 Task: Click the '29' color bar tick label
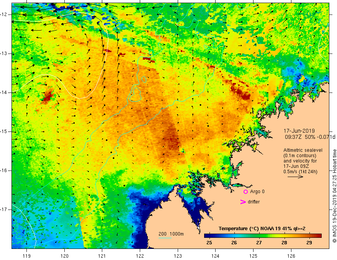[309, 243]
